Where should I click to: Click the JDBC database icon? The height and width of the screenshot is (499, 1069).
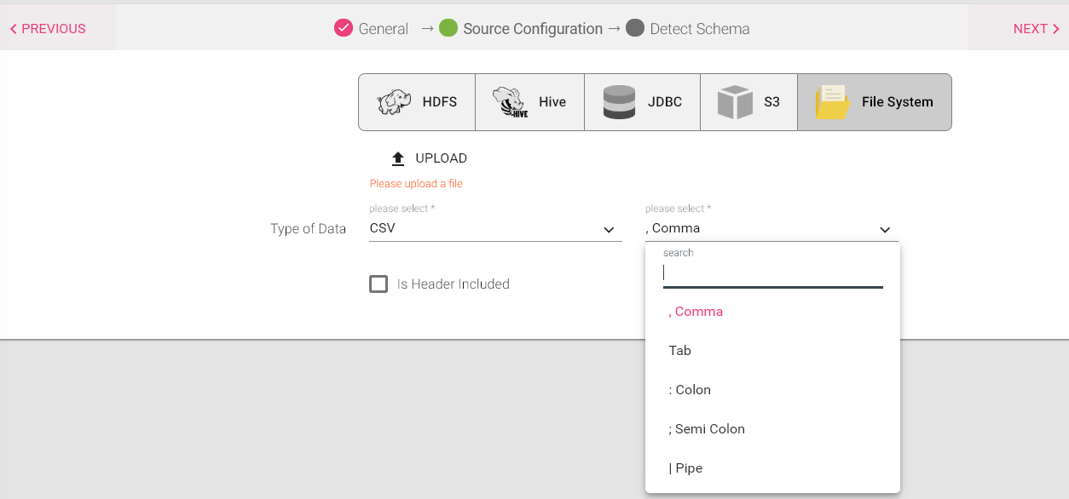(x=619, y=102)
